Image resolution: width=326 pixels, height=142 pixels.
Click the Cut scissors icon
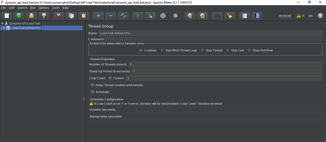click(x=58, y=16)
